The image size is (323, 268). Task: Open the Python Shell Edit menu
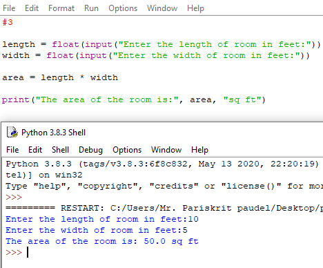pyautogui.click(x=35, y=150)
